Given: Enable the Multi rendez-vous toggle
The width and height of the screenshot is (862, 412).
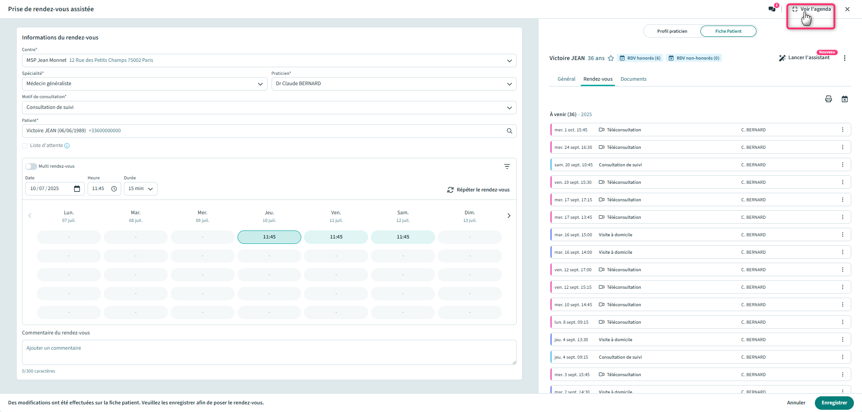Looking at the screenshot, I should [x=31, y=166].
